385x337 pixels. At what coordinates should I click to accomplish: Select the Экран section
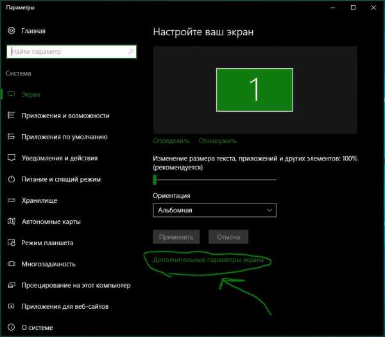click(31, 94)
